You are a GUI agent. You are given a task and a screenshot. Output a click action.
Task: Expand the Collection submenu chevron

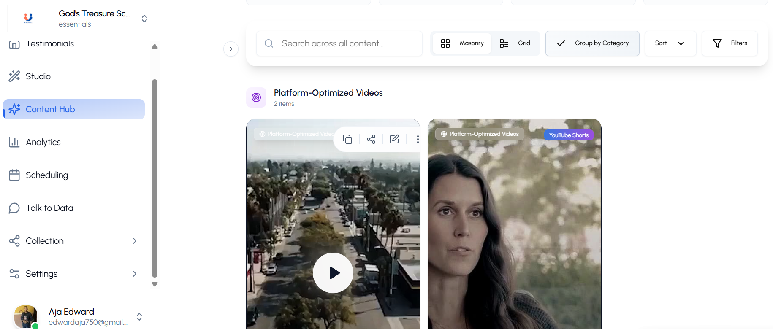[x=135, y=241]
